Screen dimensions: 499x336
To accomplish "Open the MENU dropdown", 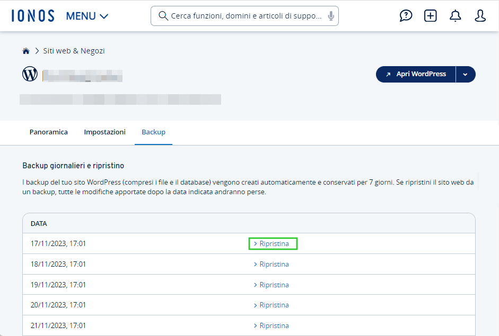I will tap(87, 16).
